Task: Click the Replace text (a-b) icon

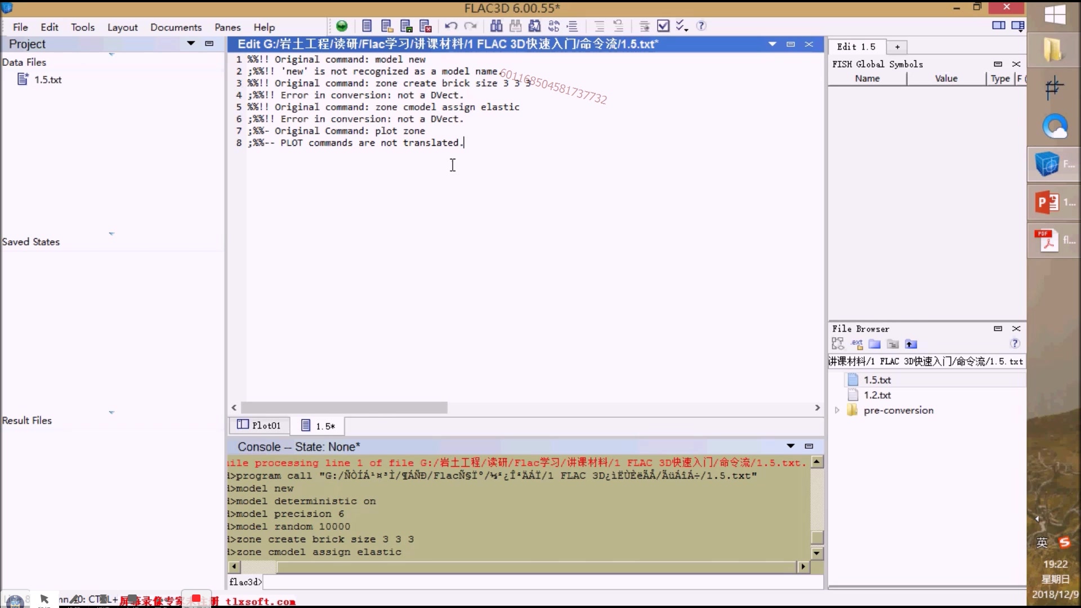Action: [x=554, y=26]
